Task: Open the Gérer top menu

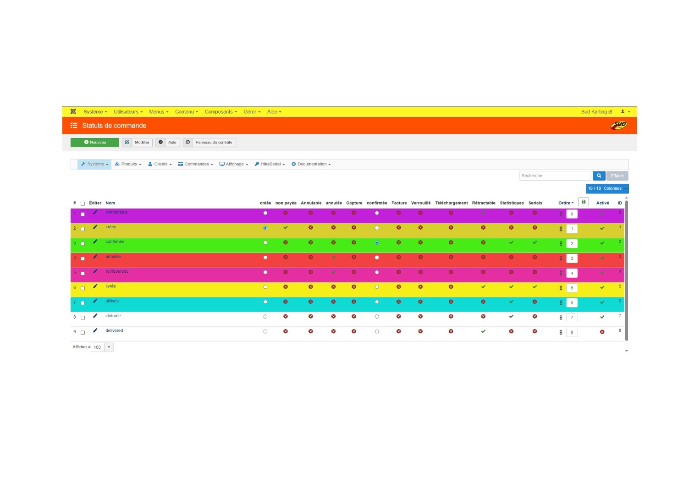Action: [252, 112]
